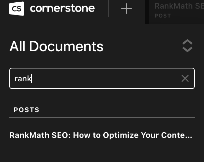This screenshot has height=162, width=204.
Task: Click the POSTS section header
Action: 26,110
